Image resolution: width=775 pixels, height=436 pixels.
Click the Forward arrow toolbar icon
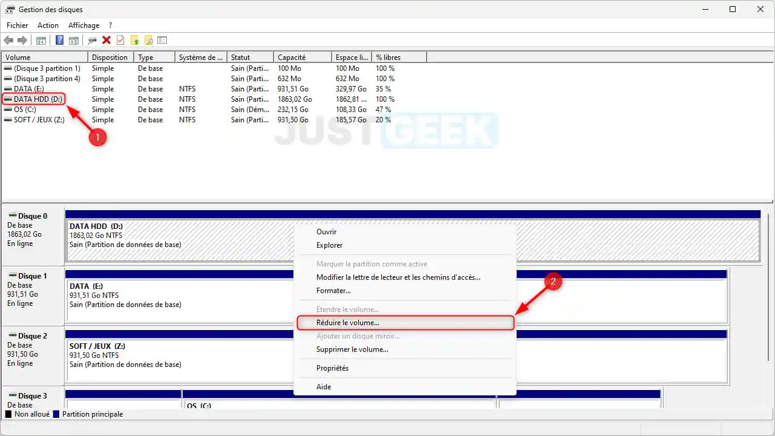tap(22, 41)
